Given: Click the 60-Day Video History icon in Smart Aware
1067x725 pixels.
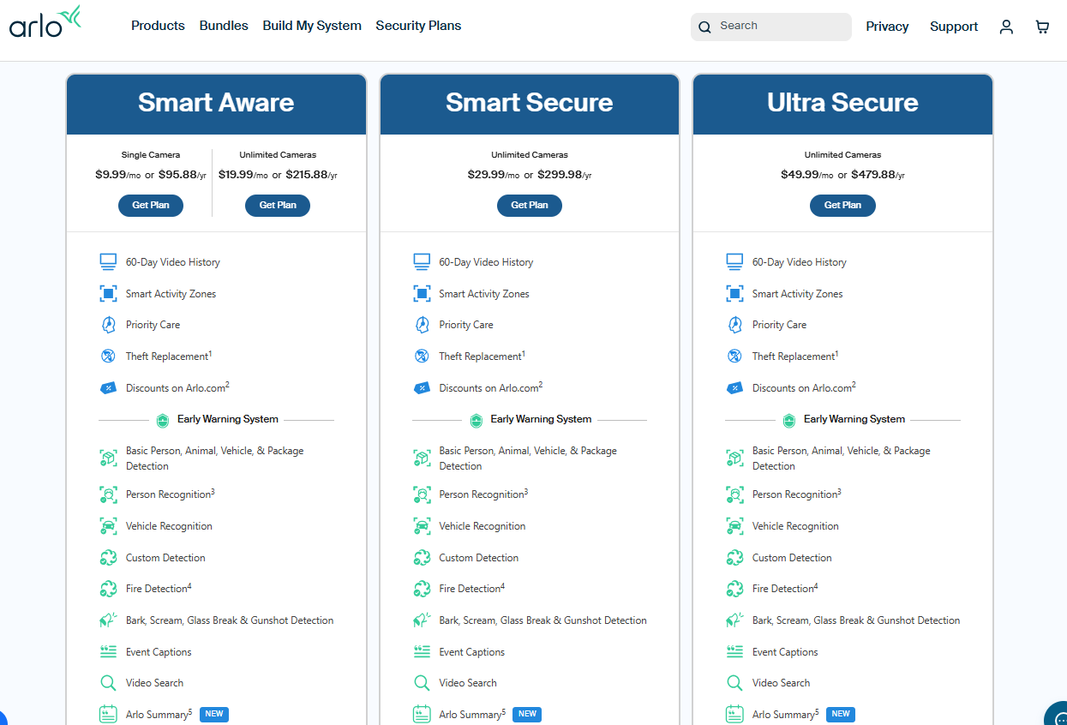Looking at the screenshot, I should 108,262.
